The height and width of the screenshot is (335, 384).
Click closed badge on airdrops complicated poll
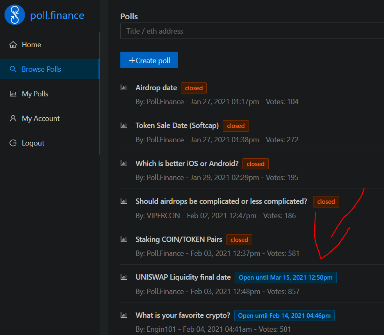pos(326,202)
